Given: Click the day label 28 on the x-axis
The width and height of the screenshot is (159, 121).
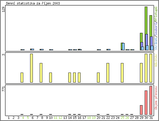Looking at the screenshot, I should pyautogui.click(x=137, y=118).
